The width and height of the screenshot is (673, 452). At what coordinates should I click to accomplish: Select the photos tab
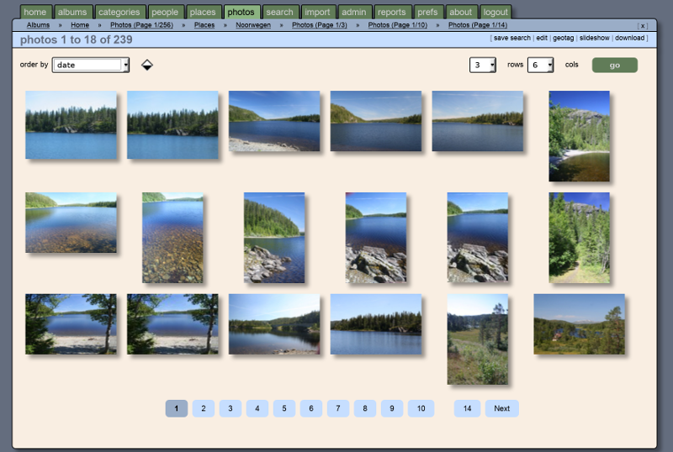pos(241,12)
